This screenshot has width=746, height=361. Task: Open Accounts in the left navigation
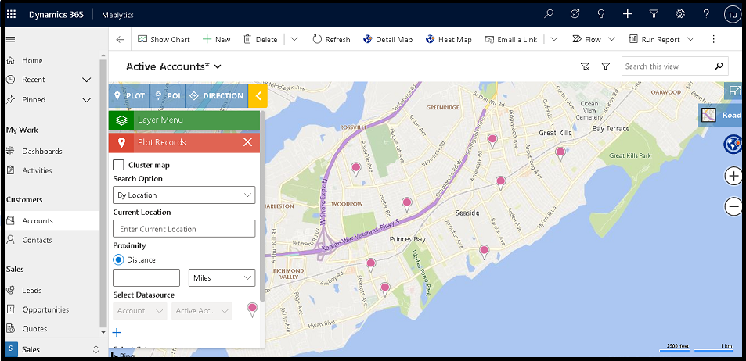pos(37,221)
